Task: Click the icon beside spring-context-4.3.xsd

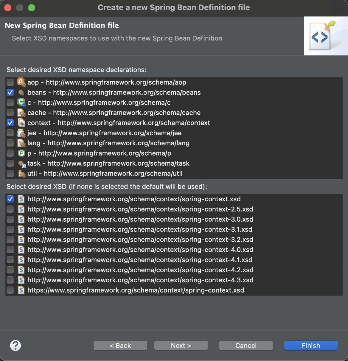Action: [21, 280]
